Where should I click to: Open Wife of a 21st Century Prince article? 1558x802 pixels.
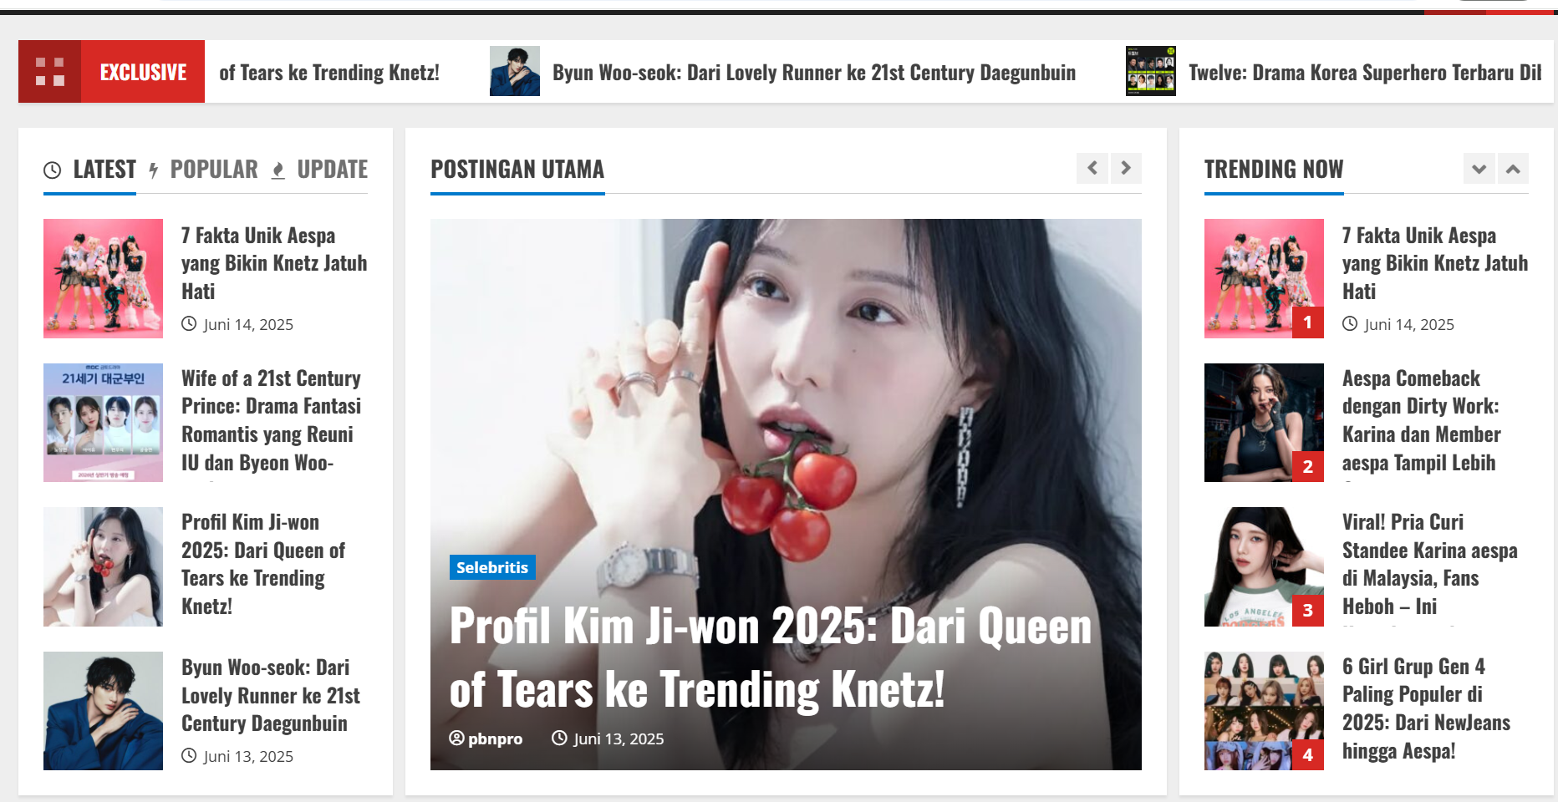[272, 420]
